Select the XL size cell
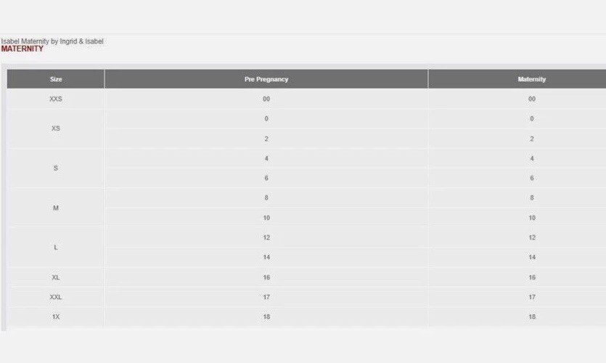606x363 pixels. (56, 277)
